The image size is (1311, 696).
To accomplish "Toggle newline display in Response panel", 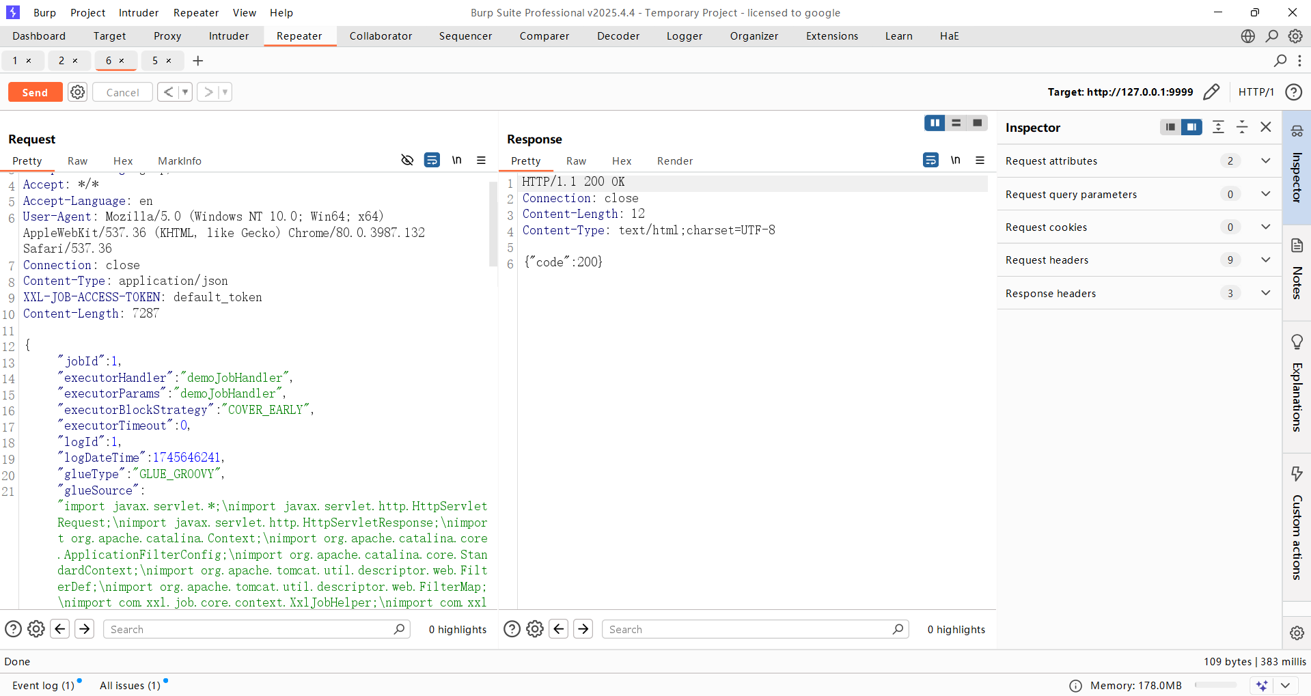I will pyautogui.click(x=955, y=160).
